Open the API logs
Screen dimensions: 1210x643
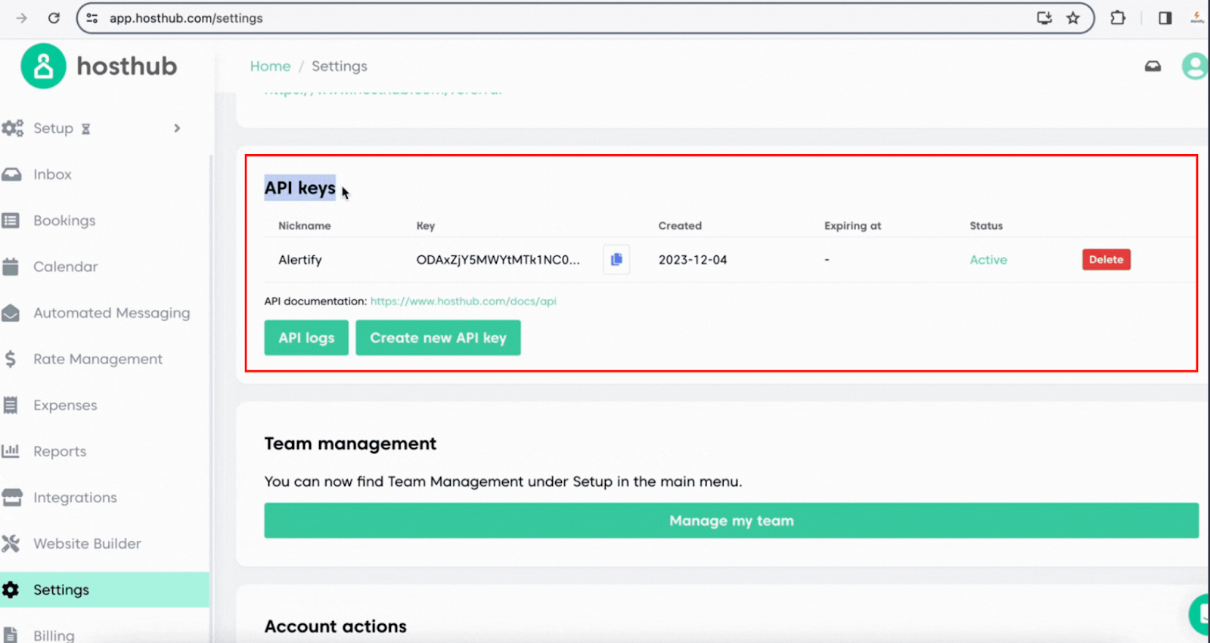point(306,338)
